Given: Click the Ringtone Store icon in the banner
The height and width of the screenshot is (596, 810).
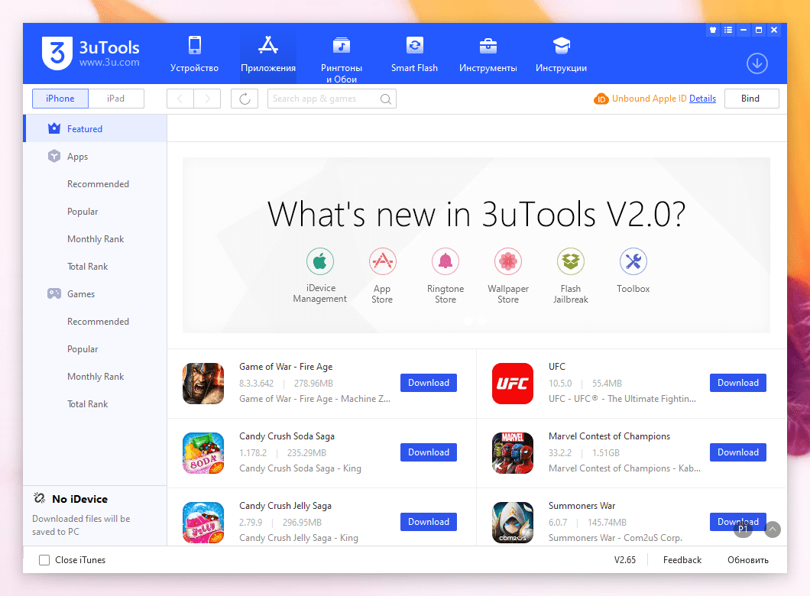Looking at the screenshot, I should click(446, 261).
